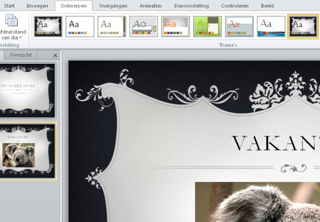The image size is (320, 222).
Task: Choose the white theme with brown side bar
Action: point(112,27)
